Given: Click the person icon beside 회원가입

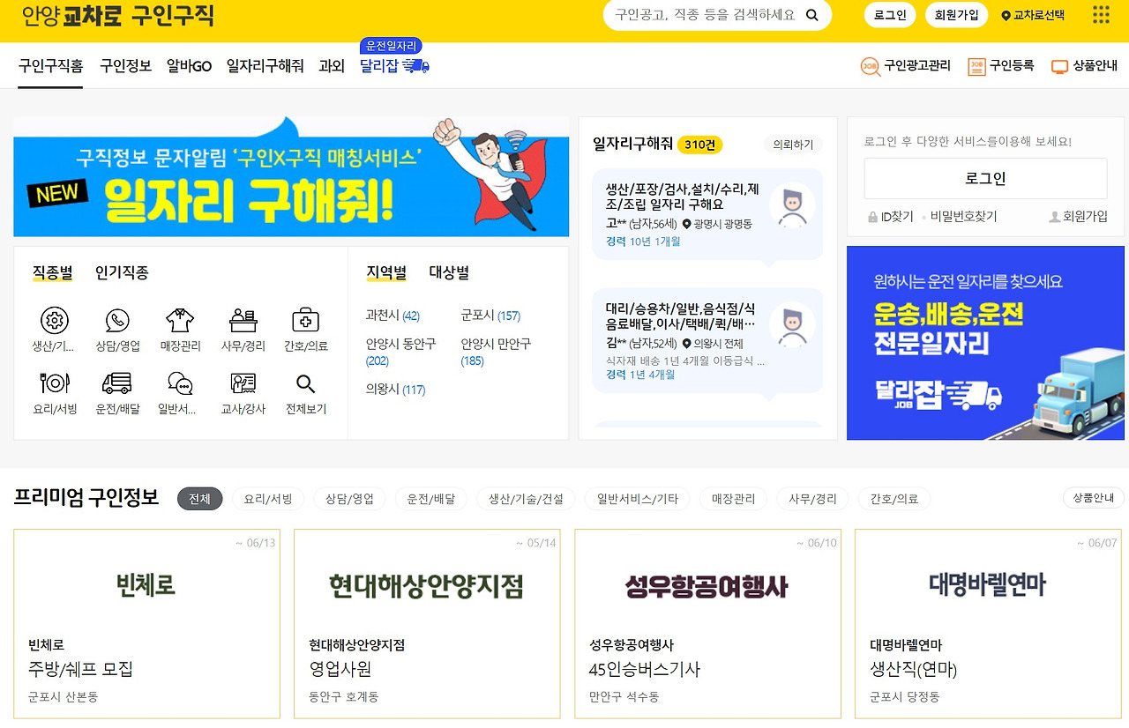Looking at the screenshot, I should 1054,217.
